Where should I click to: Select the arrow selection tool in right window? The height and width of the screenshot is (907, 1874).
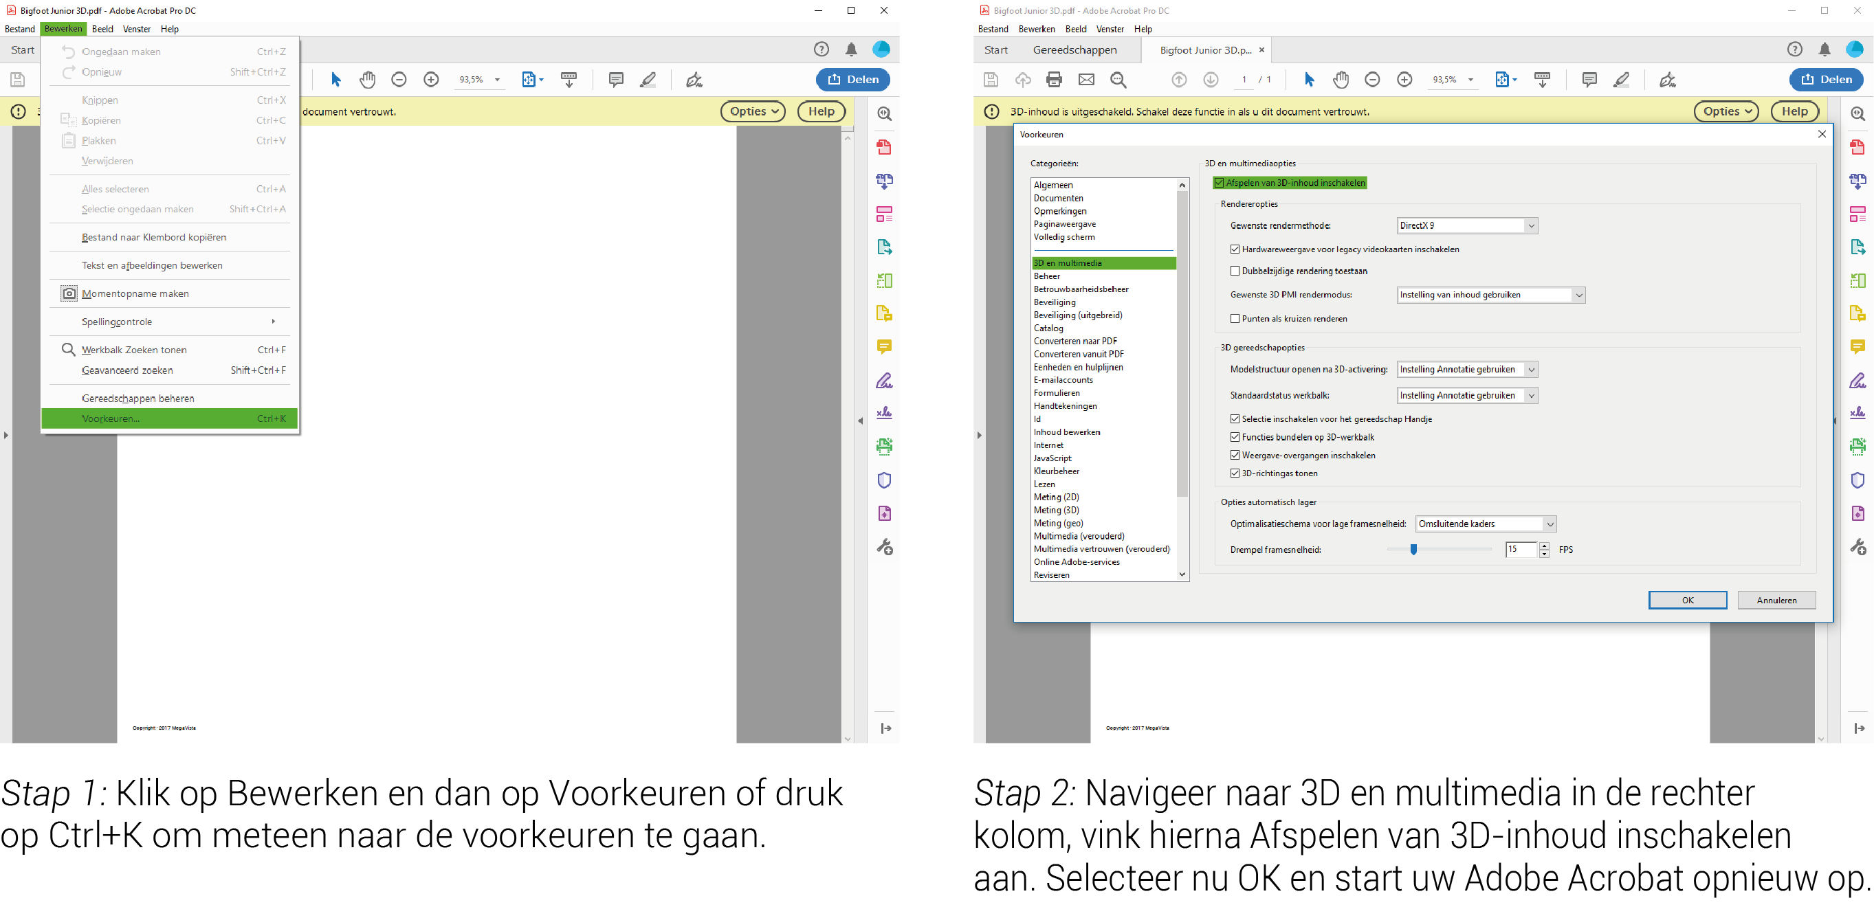coord(1310,80)
